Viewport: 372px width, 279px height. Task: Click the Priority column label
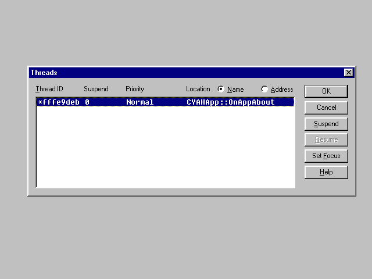(x=134, y=89)
